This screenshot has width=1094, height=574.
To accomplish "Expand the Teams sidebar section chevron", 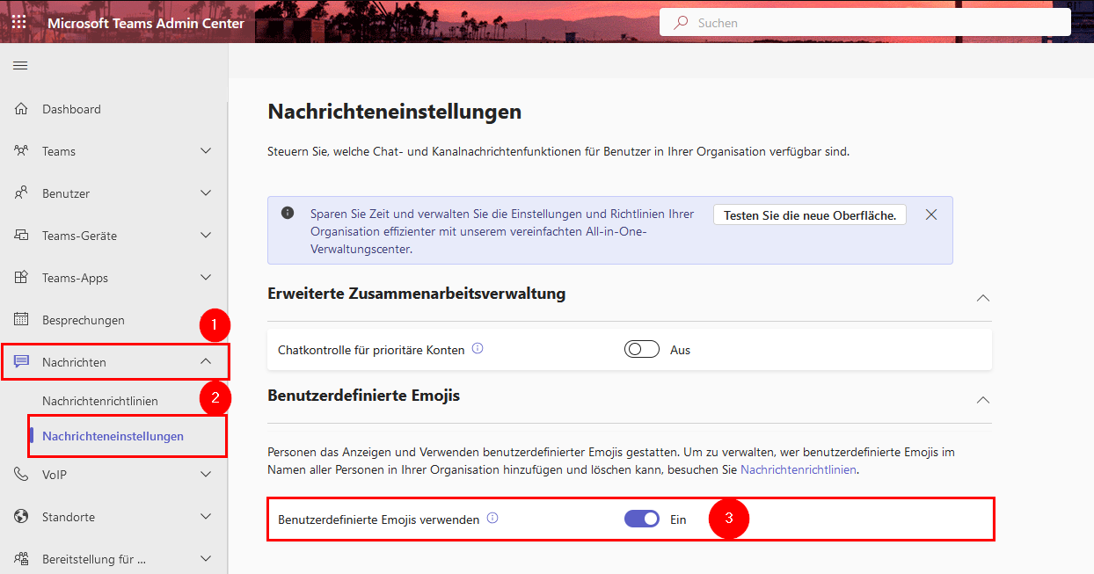I will [206, 151].
